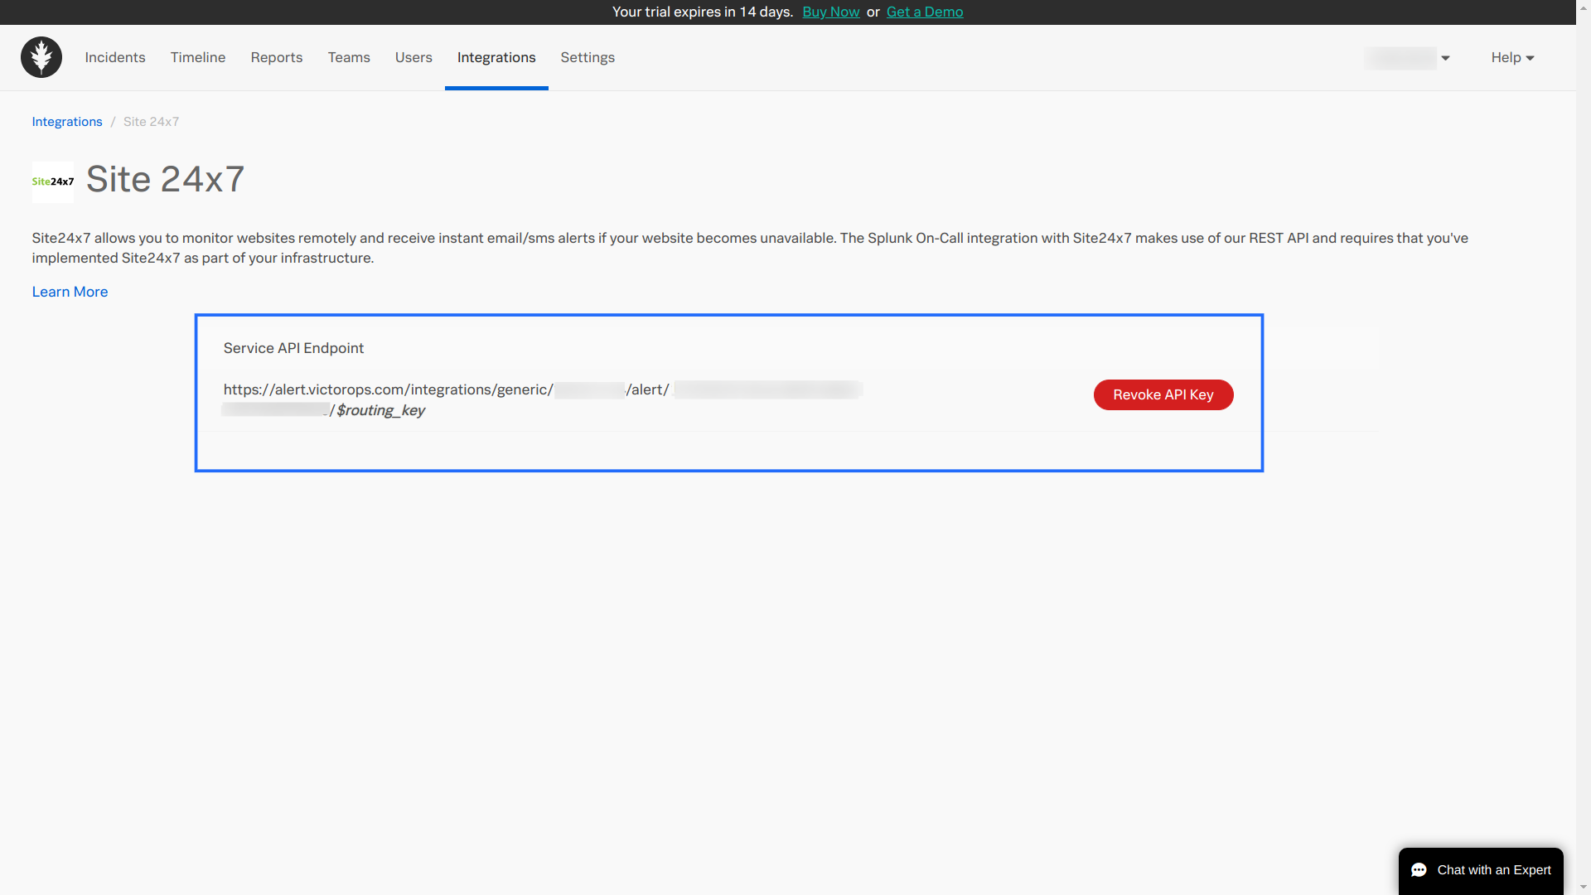Expand the Help dropdown menu

click(x=1512, y=57)
